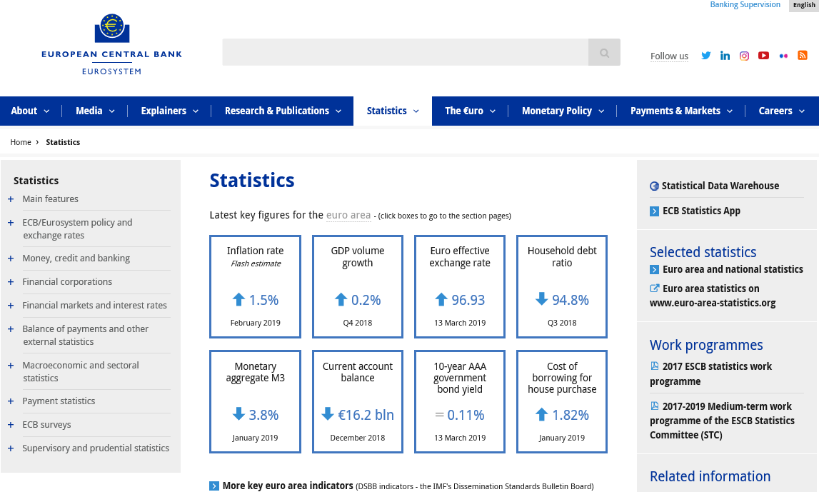
Task: Expand Balance of payments and other external statistics
Action: (11, 329)
